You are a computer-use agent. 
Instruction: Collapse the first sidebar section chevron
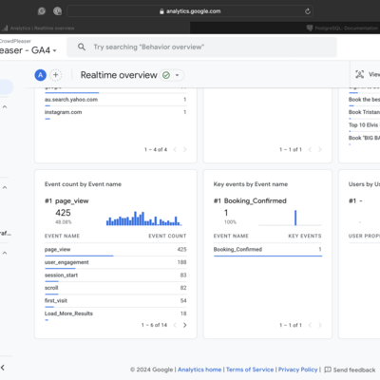[x=5, y=106]
